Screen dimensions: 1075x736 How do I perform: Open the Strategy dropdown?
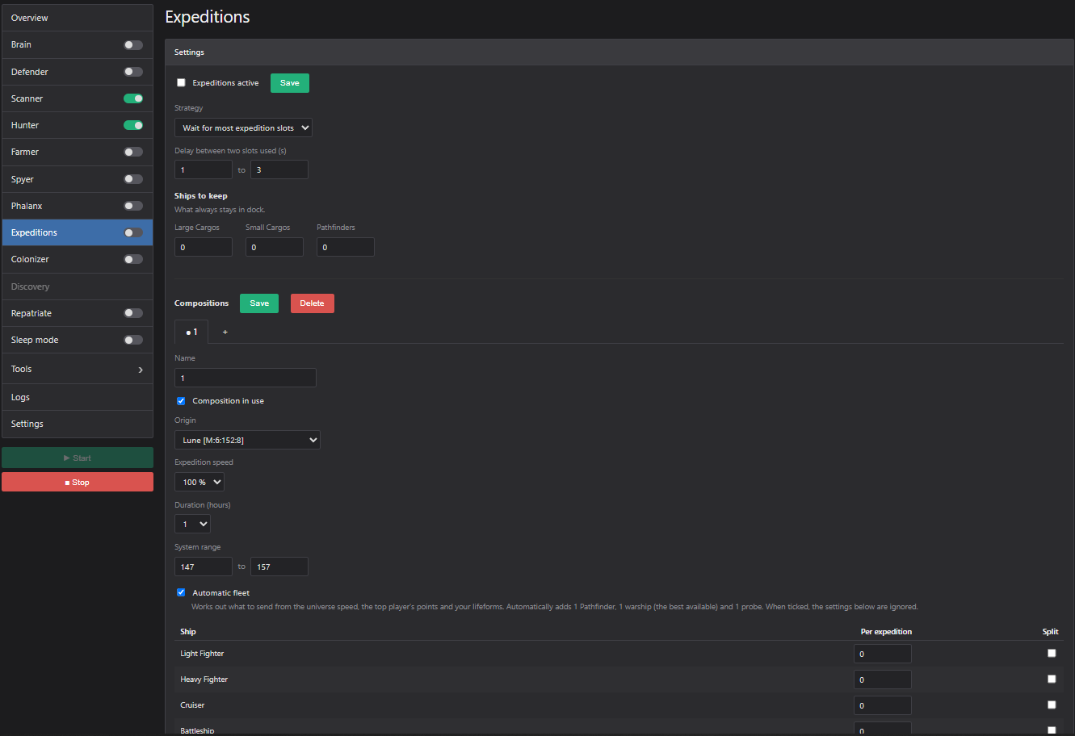point(243,128)
